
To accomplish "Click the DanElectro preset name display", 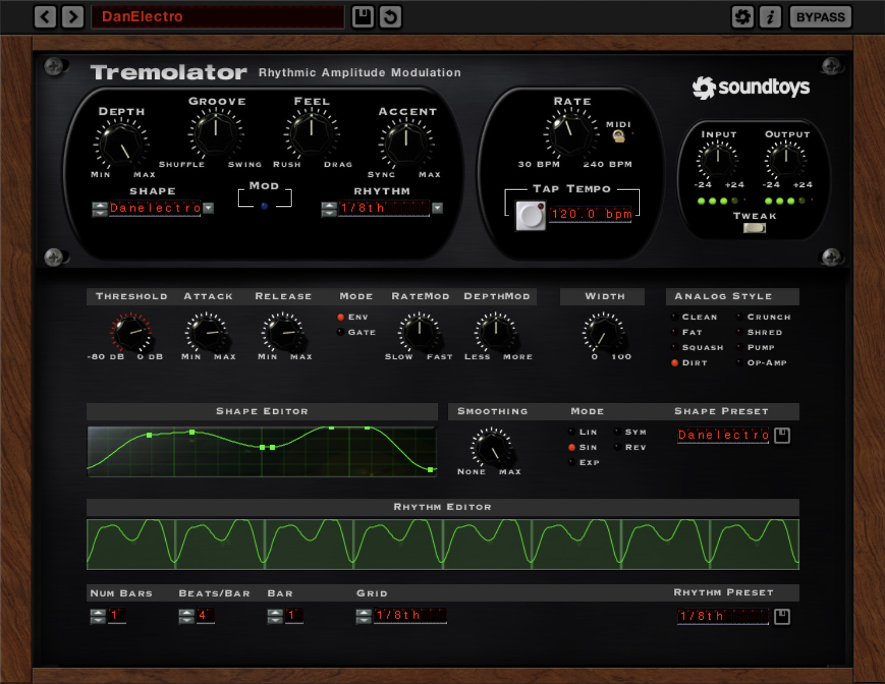I will 218,17.
